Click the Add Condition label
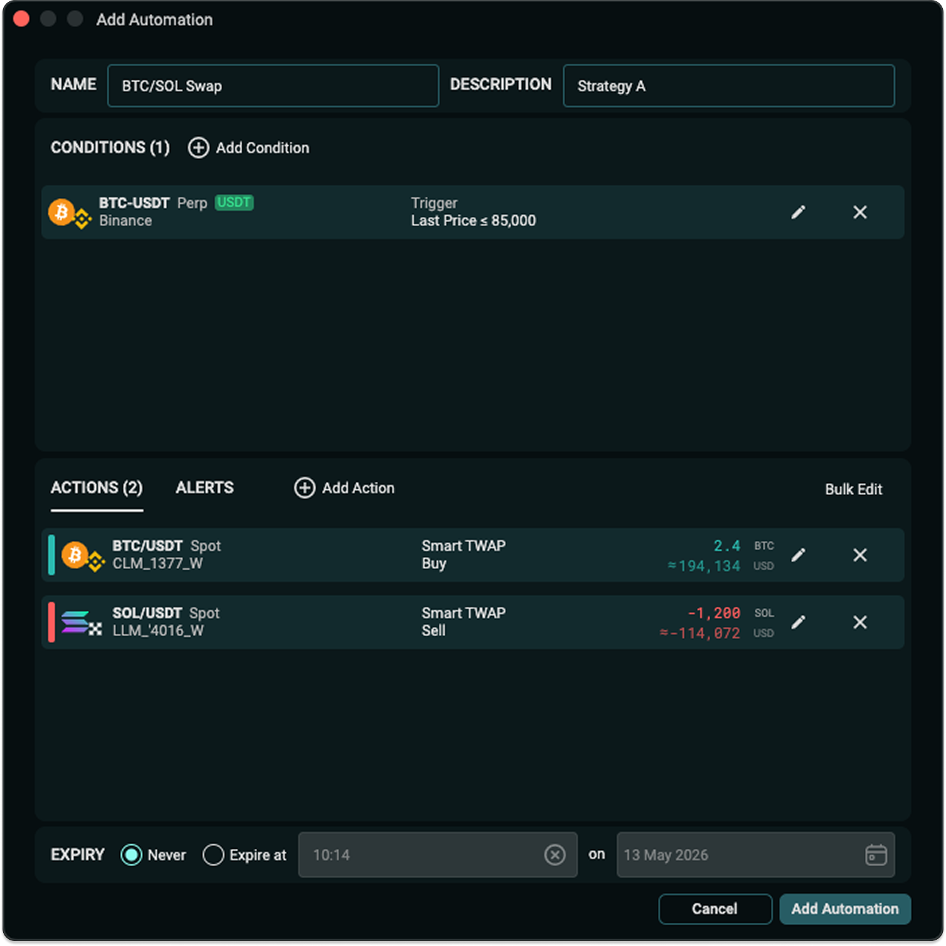This screenshot has height=946, width=946. (263, 148)
